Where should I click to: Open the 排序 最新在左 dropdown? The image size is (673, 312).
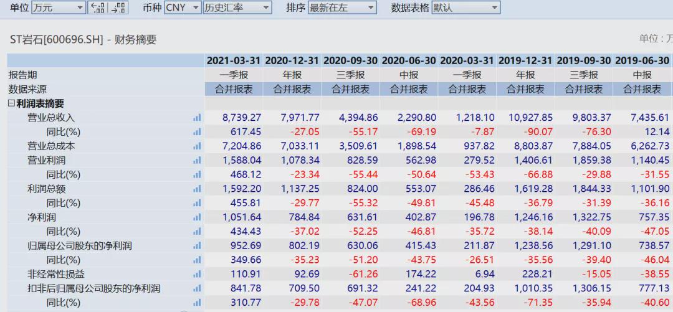point(342,7)
